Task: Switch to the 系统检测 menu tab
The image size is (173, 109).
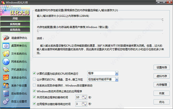Action: coord(15,24)
